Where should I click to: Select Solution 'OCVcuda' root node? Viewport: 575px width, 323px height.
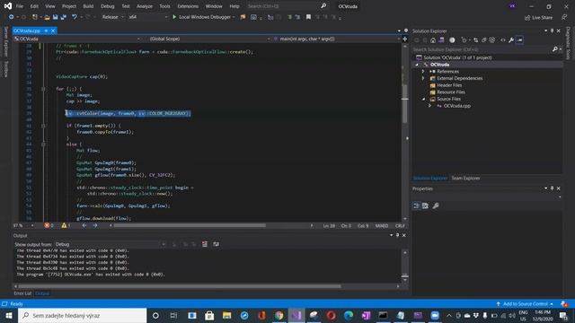tap(457, 57)
